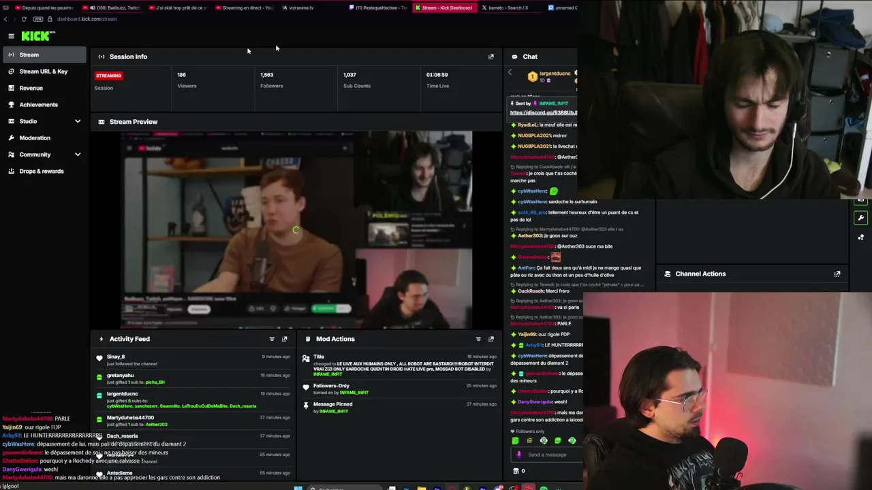Click Martyduhebs44700 in Activity Feed
Image resolution: width=872 pixels, height=490 pixels.
coord(130,417)
